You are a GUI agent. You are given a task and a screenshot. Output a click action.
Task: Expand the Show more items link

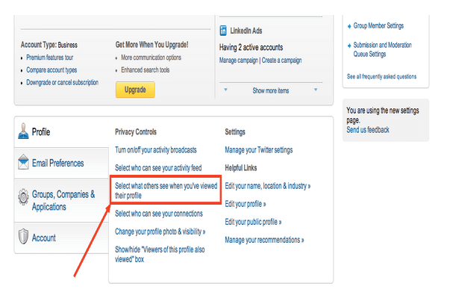[x=271, y=90]
